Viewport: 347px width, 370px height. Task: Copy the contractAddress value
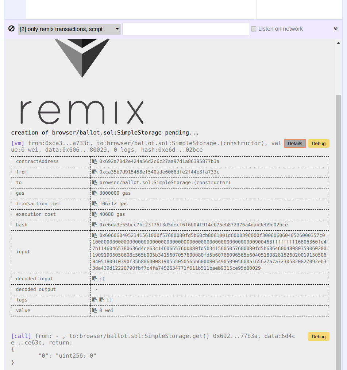95,161
